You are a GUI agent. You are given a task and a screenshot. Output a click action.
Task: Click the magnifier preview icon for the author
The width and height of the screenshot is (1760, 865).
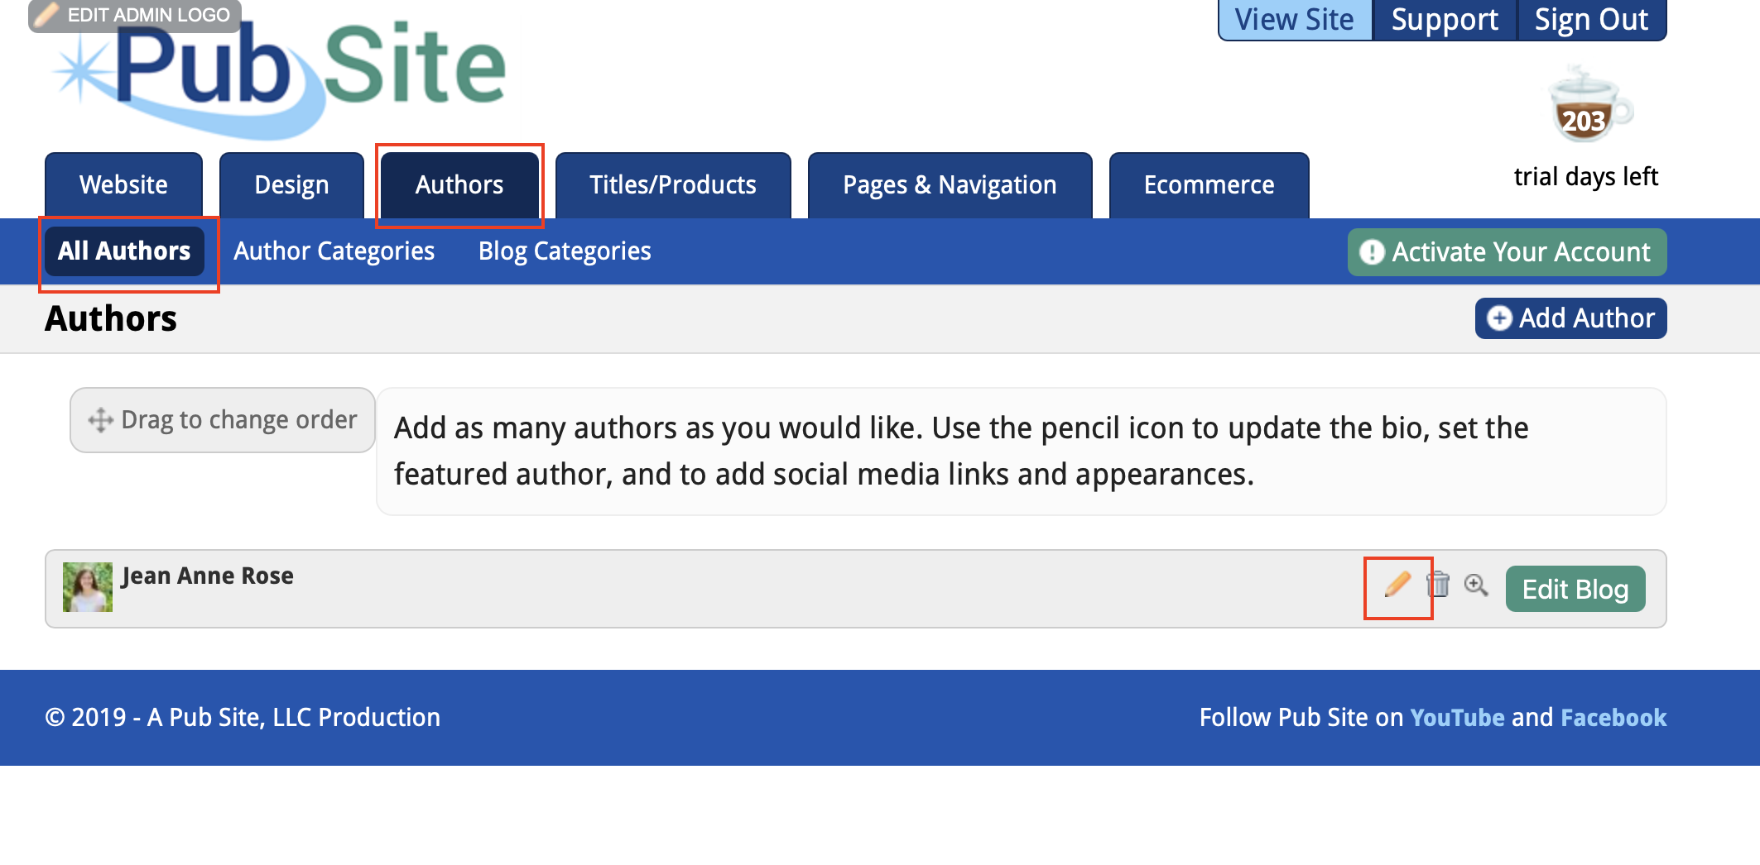click(1475, 585)
